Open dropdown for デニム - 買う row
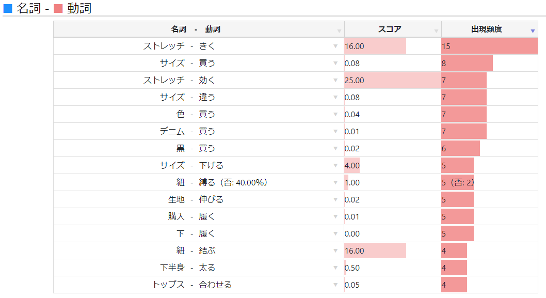Image resolution: width=546 pixels, height=298 pixels. (336, 132)
